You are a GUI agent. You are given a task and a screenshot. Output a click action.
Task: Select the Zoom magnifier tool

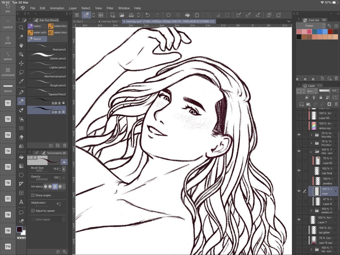pyautogui.click(x=21, y=27)
